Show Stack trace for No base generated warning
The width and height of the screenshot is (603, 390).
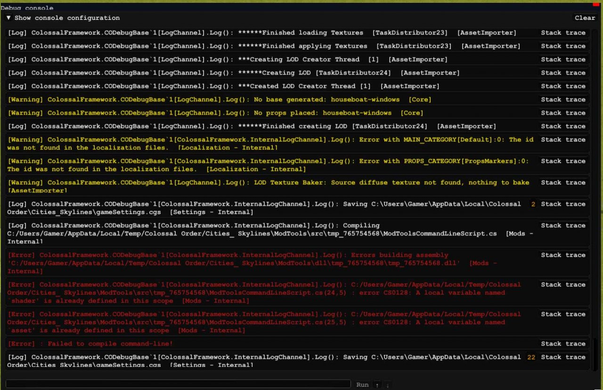(x=563, y=99)
